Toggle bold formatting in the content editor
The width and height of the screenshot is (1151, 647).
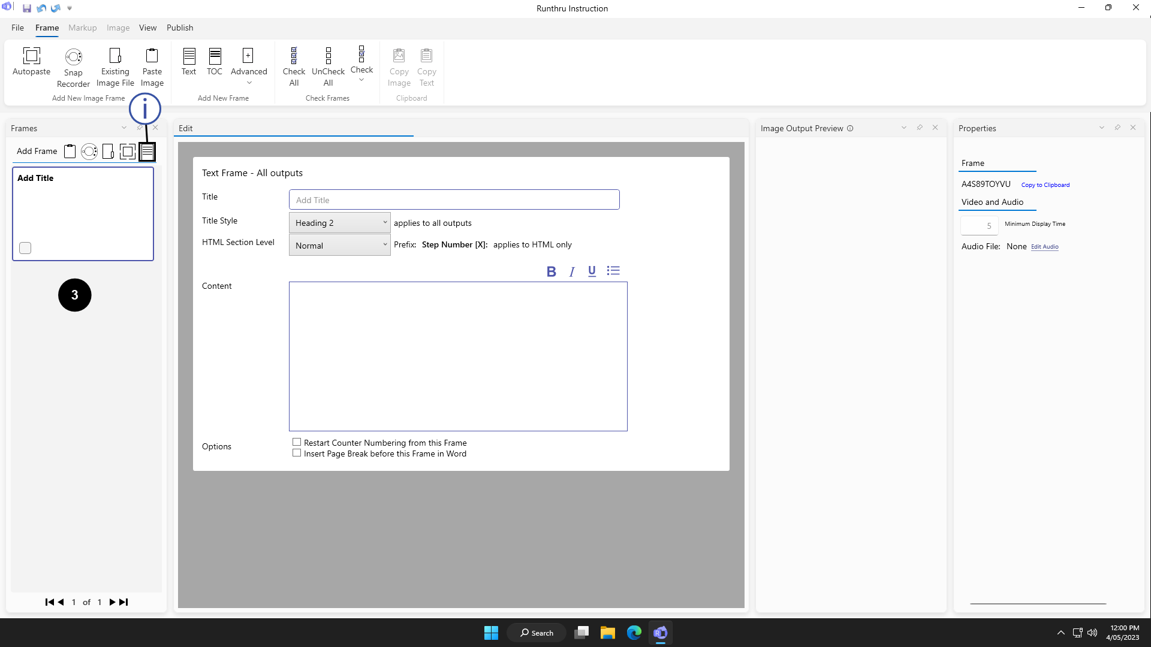(x=551, y=271)
